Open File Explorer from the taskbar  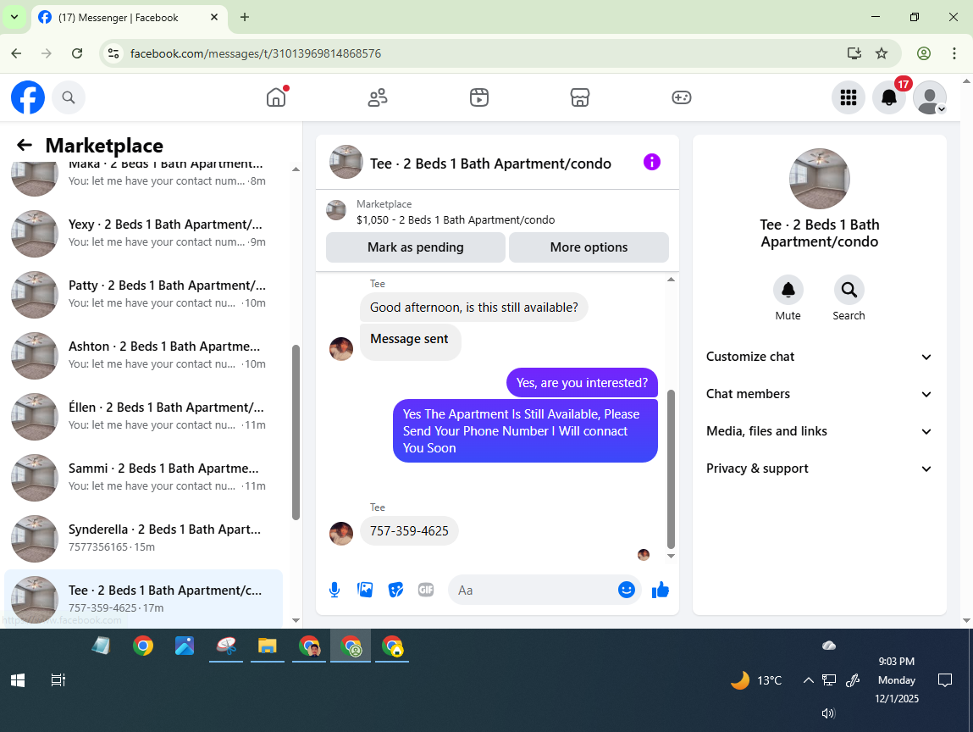coord(268,646)
